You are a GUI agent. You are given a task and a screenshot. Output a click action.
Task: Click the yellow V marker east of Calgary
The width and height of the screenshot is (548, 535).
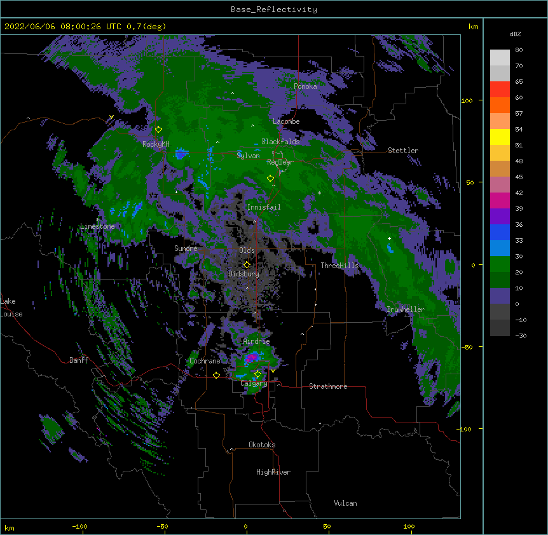273,371
